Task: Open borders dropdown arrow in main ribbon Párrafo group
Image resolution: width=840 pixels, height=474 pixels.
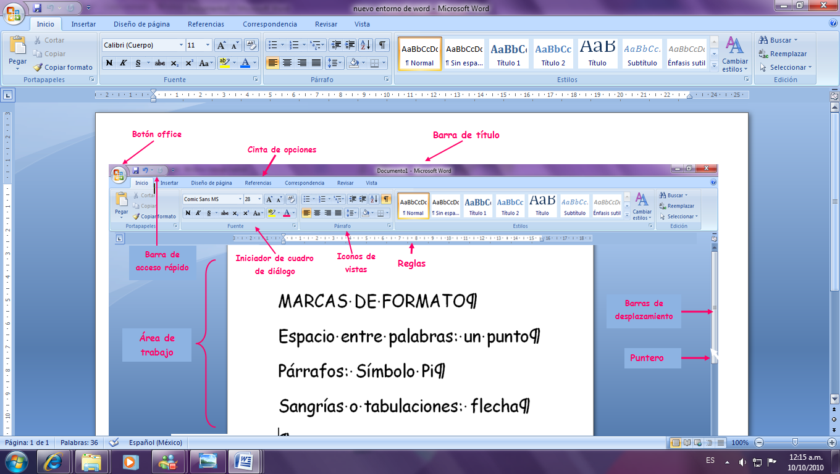Action: (x=384, y=63)
